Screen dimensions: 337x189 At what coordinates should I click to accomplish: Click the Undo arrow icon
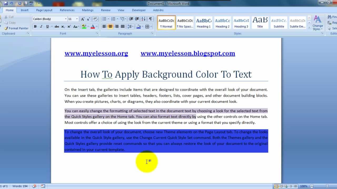11,3
